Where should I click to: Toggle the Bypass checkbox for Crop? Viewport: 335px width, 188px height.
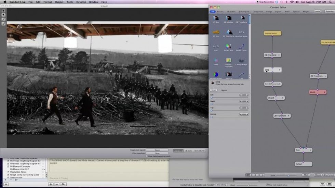220,90
